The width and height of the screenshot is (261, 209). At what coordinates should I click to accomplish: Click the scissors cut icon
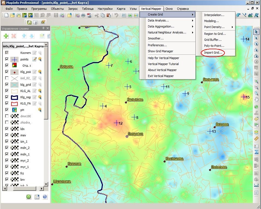pyautogui.click(x=97, y=15)
